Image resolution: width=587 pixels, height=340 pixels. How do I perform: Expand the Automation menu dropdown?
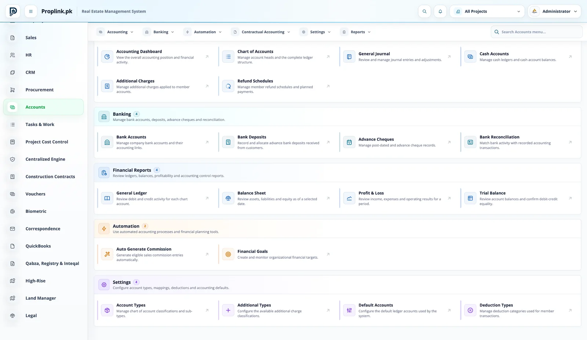203,32
